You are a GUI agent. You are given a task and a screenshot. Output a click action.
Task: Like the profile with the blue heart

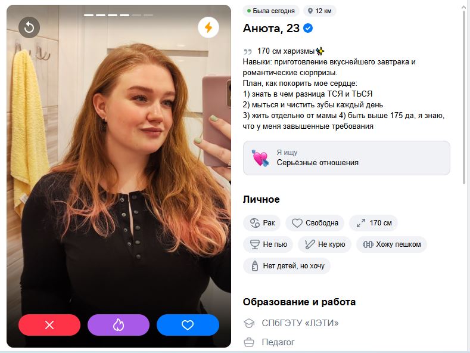(188, 325)
